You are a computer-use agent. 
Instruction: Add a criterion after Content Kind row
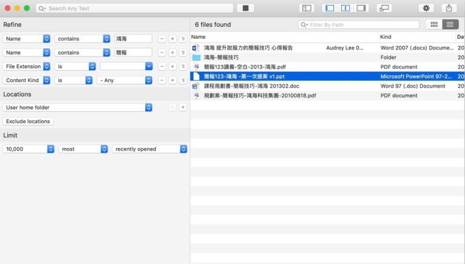pyautogui.click(x=173, y=80)
